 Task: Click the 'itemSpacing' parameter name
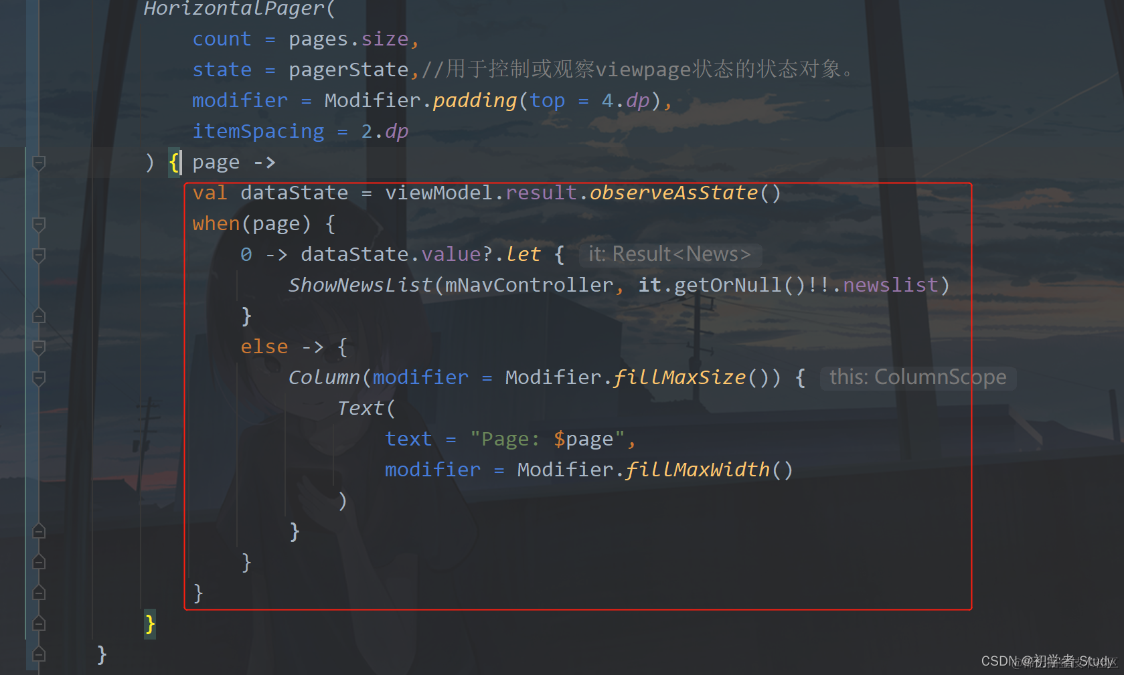pos(258,131)
